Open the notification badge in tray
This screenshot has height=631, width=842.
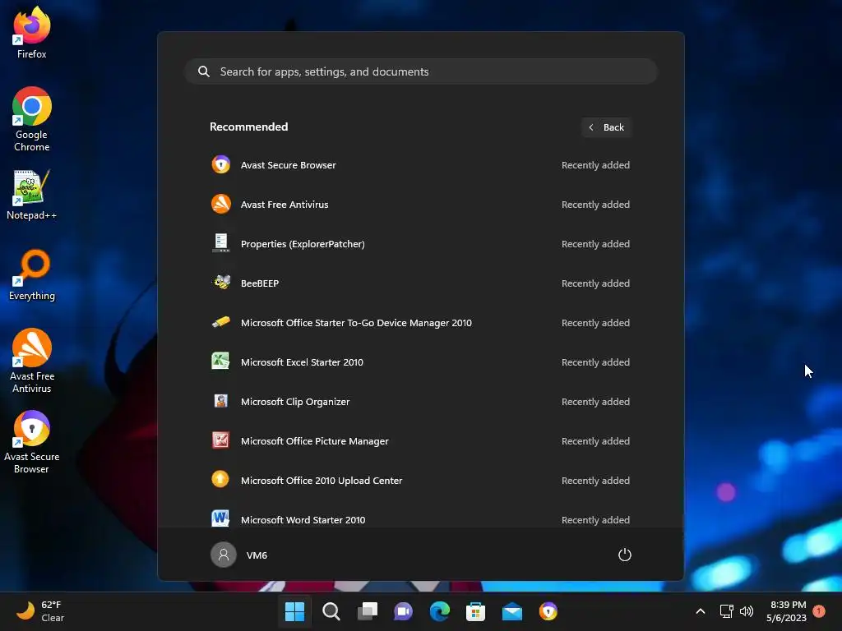[819, 610]
